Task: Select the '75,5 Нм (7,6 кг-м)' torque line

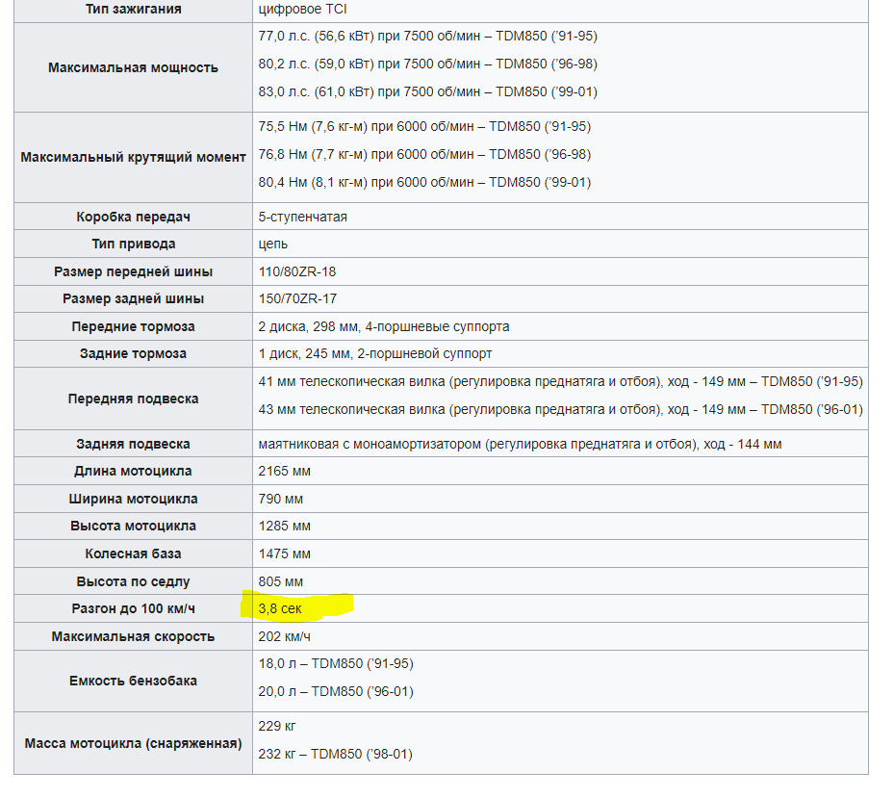Action: [x=424, y=126]
